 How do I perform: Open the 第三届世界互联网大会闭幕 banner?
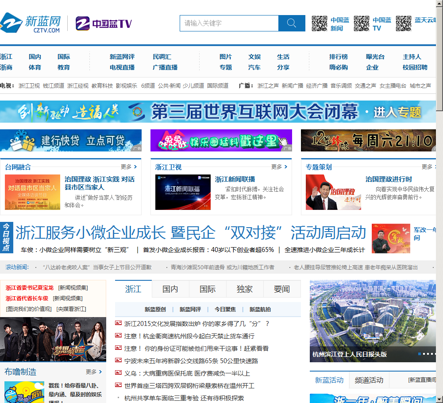coord(218,112)
